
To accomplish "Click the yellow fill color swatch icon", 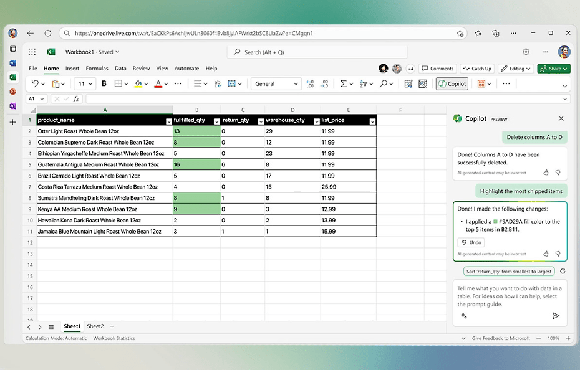I will pos(138,83).
